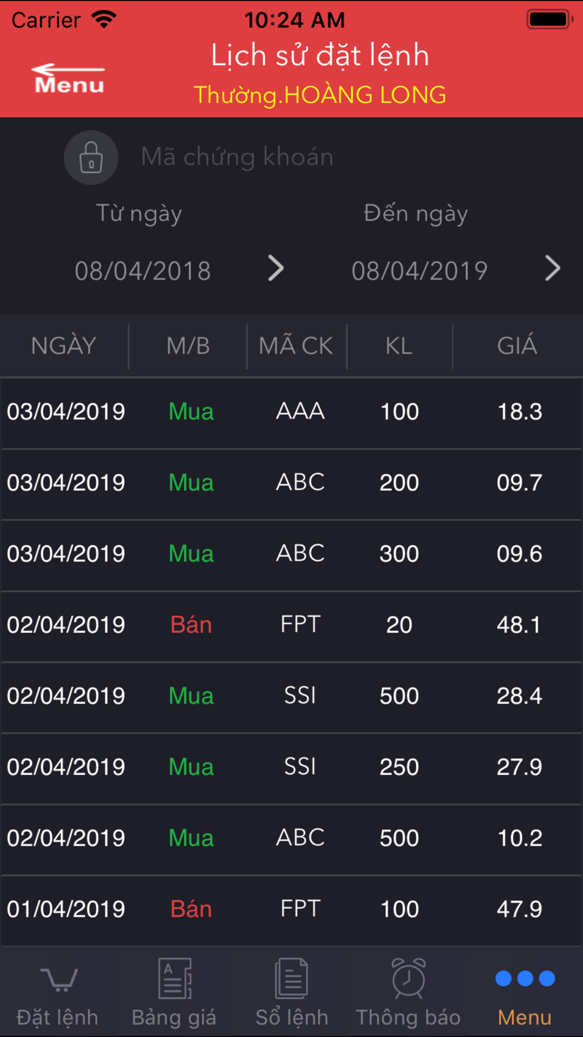Expand the Từ ngày date chevron
Viewport: 583px width, 1037px height.
[276, 269]
